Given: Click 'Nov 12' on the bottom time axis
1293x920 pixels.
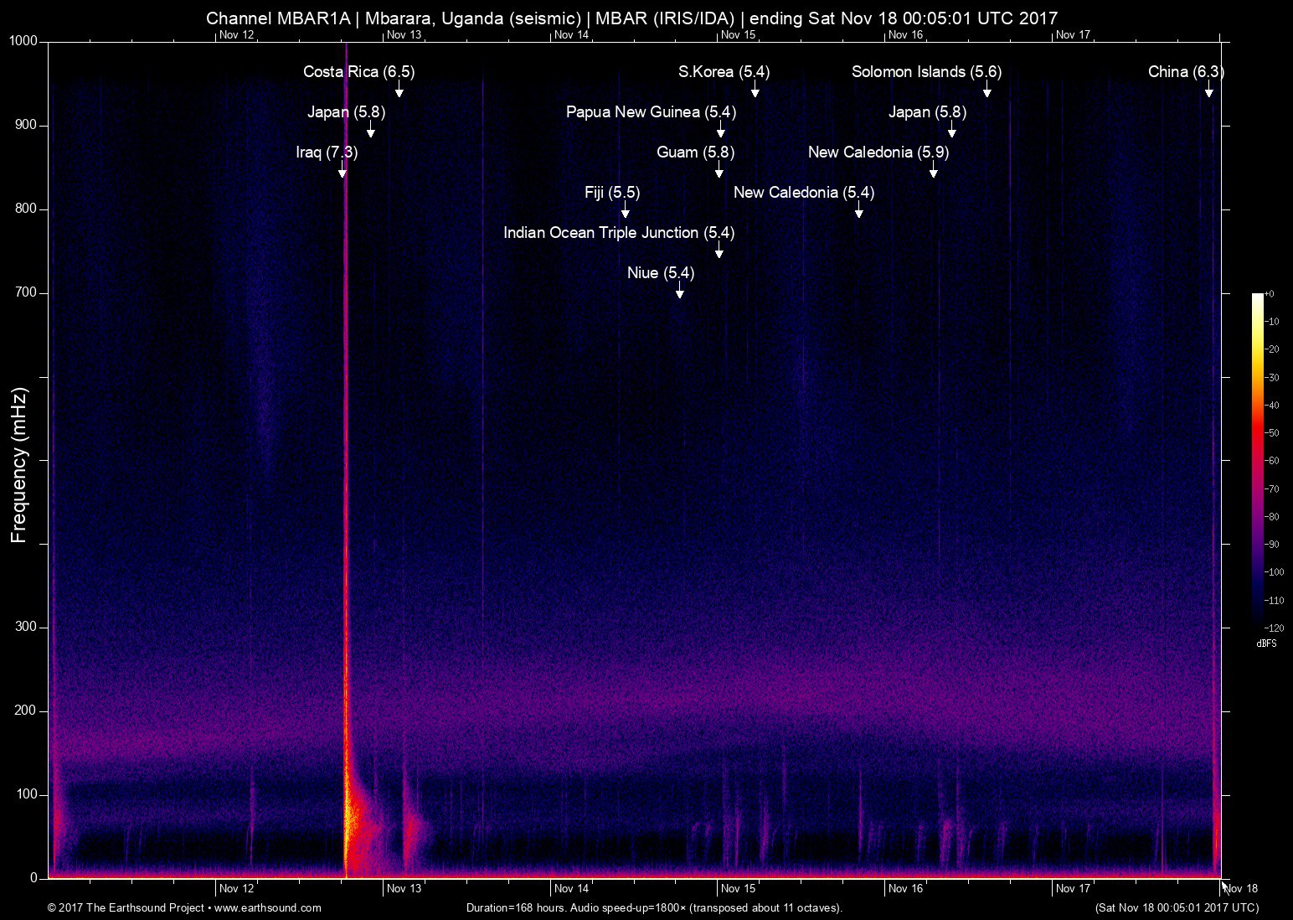Looking at the screenshot, I should (237, 889).
